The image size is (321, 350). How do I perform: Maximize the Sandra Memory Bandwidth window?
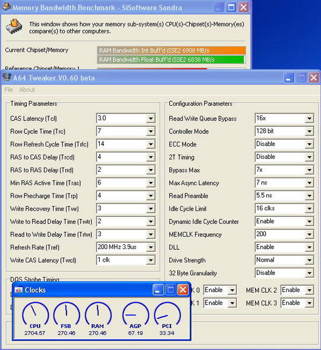[x=231, y=8]
